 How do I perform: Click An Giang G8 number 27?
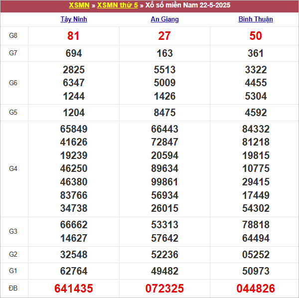[x=164, y=36]
